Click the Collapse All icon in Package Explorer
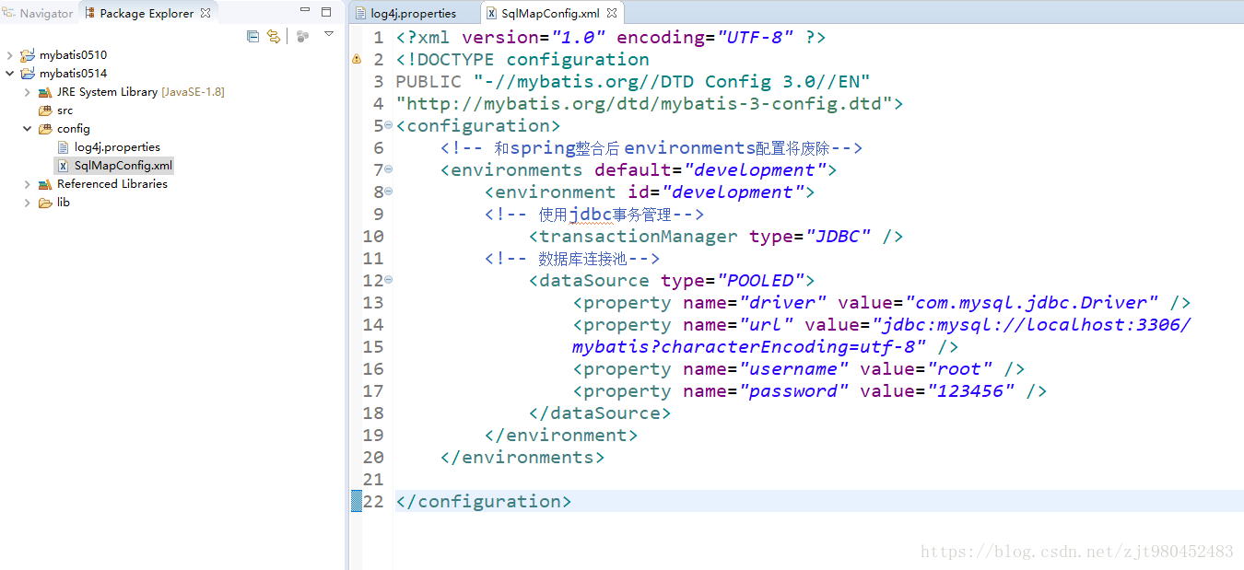The image size is (1244, 570). [253, 36]
